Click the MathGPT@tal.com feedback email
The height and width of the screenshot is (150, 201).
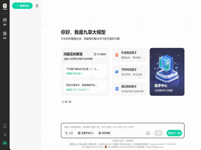point(155,147)
